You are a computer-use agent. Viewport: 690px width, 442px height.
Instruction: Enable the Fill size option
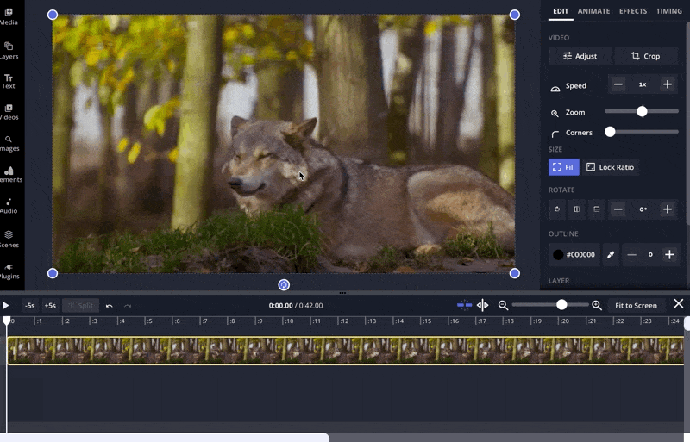(564, 167)
